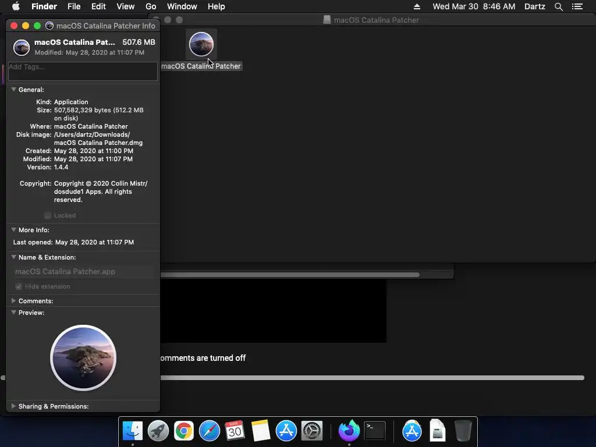Click the Info window title proxy icon
The height and width of the screenshot is (447, 596).
[x=49, y=26]
